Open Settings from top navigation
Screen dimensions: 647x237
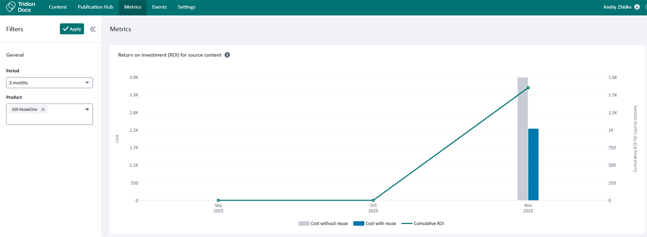point(187,7)
